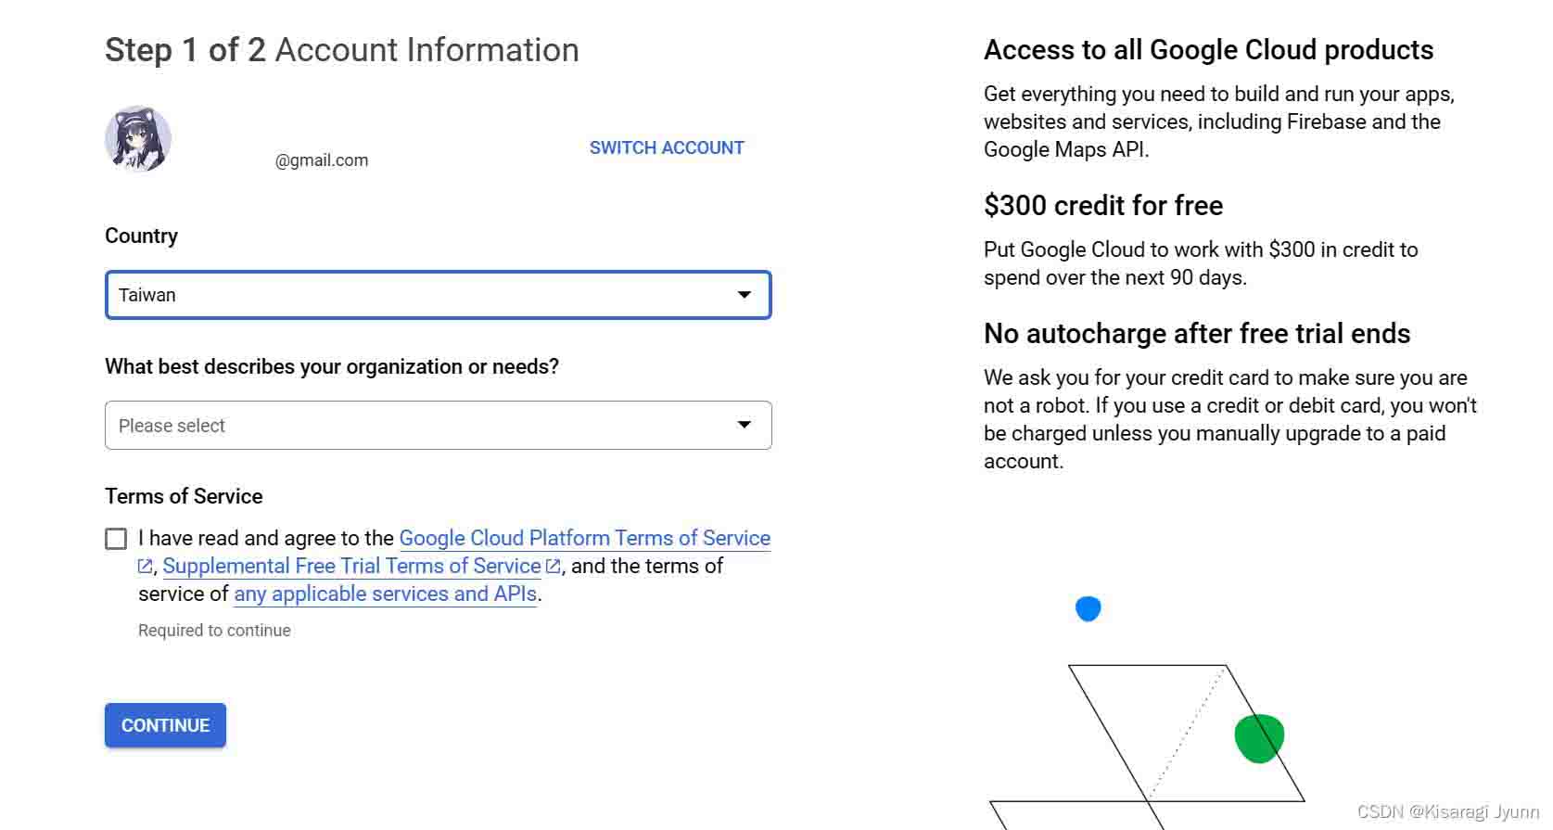Click the @gmail.com account email text
The height and width of the screenshot is (830, 1553).
coord(322,160)
